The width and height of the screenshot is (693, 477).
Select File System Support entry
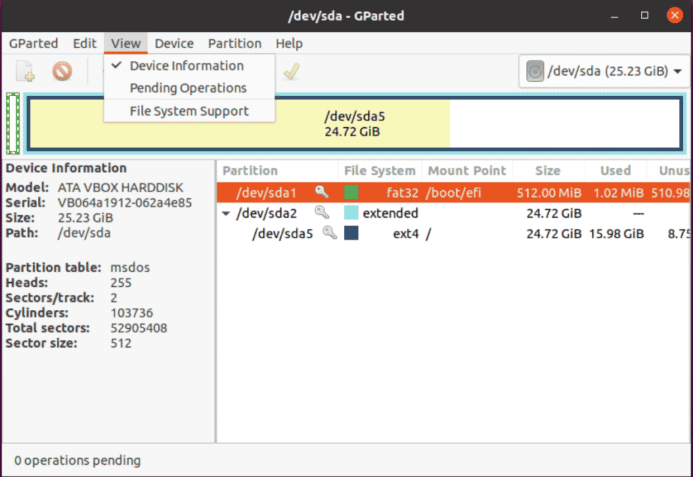pyautogui.click(x=189, y=110)
